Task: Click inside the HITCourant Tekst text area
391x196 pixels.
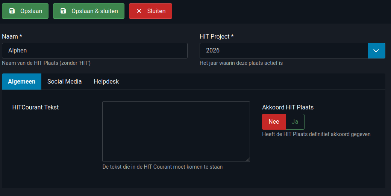Action: click(176, 131)
